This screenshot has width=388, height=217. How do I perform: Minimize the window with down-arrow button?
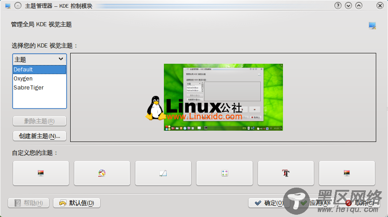[x=348, y=5]
